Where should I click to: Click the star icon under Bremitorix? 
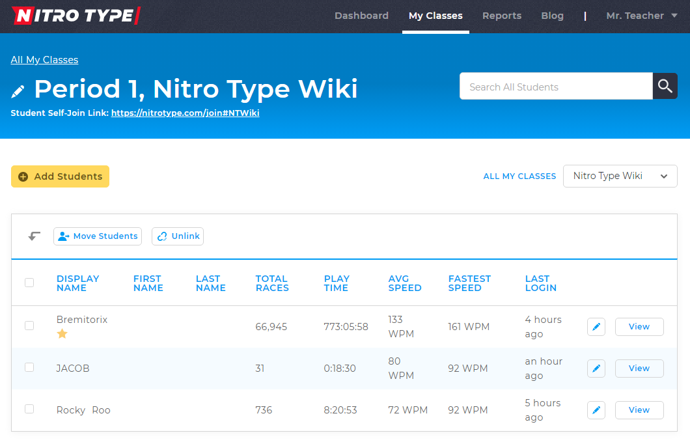coord(62,333)
